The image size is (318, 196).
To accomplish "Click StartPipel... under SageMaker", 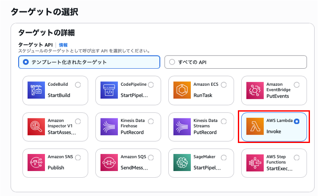I will (207, 168).
